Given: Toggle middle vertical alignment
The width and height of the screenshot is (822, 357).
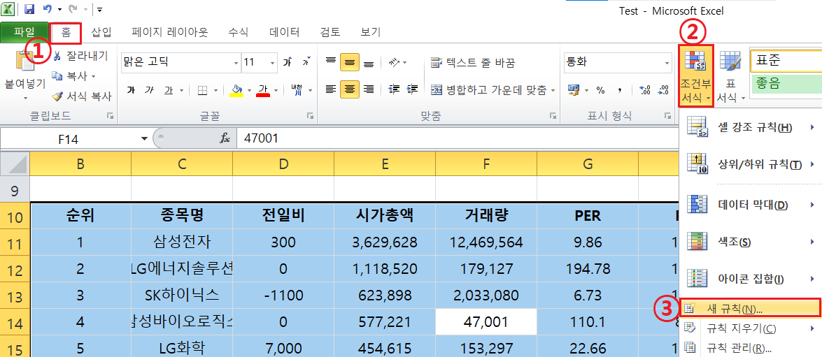Looking at the screenshot, I should (x=350, y=62).
